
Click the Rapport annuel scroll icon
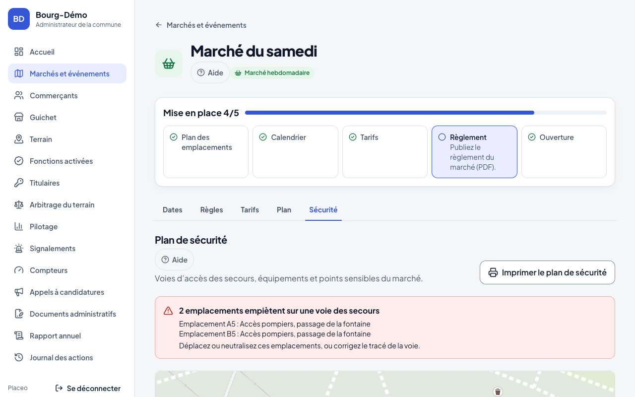tap(19, 335)
